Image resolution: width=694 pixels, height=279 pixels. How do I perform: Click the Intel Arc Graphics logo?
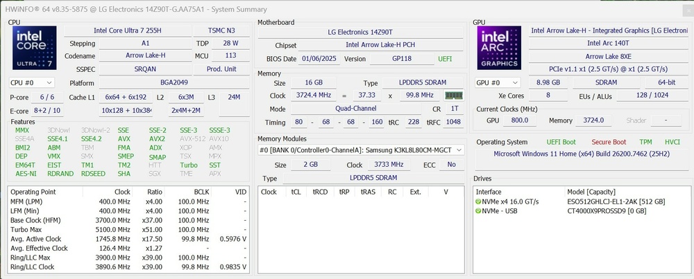coord(500,48)
